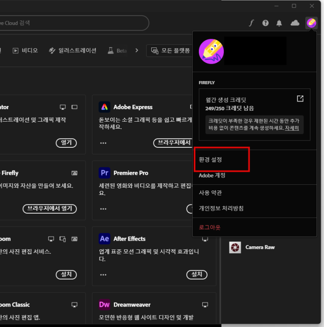
Task: Click the desktop icon on Illustrator card
Action: pyautogui.click(x=63, y=107)
